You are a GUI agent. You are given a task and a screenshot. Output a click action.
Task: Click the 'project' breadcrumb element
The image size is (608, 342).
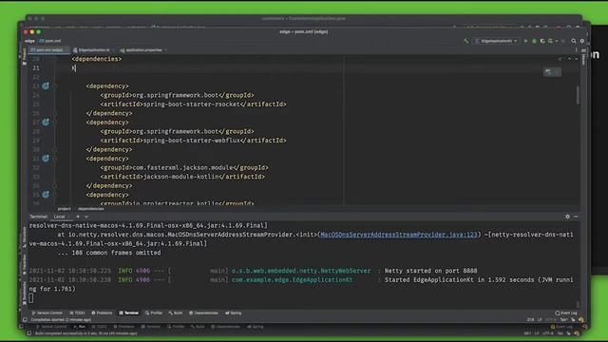pos(64,209)
